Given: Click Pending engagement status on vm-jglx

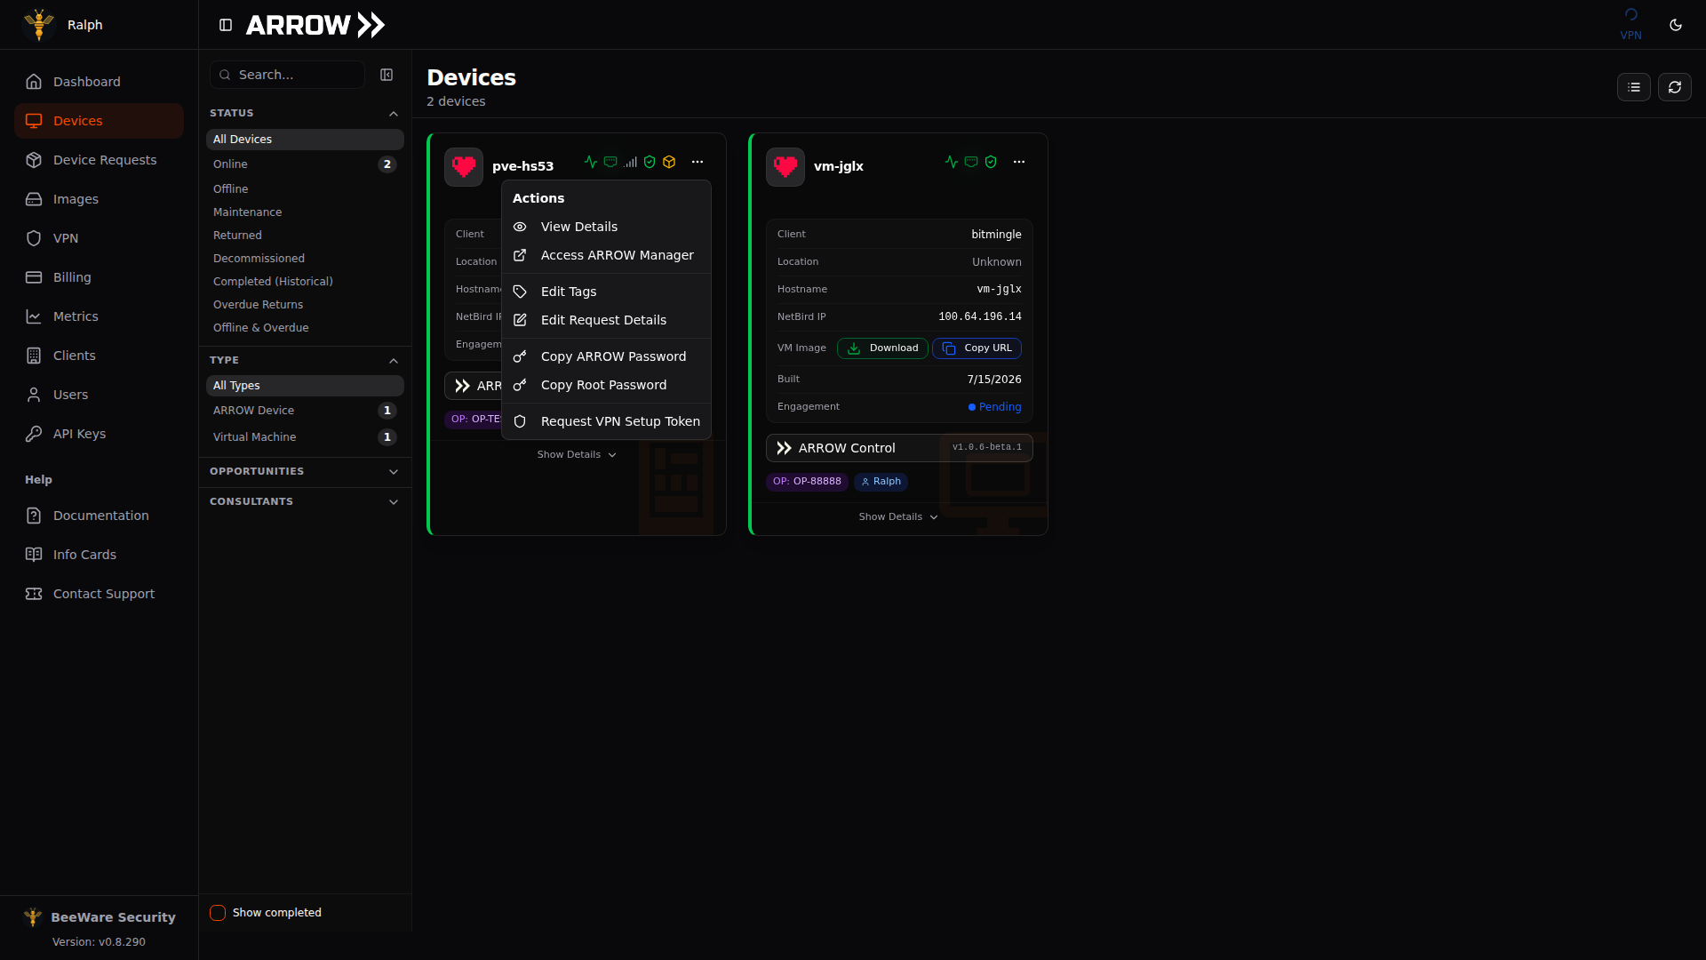Looking at the screenshot, I should pyautogui.click(x=994, y=407).
